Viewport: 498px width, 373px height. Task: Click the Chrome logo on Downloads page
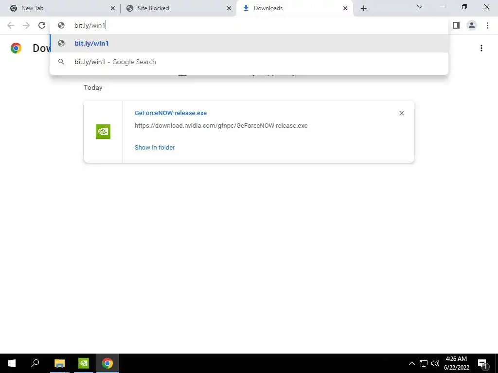(16, 48)
